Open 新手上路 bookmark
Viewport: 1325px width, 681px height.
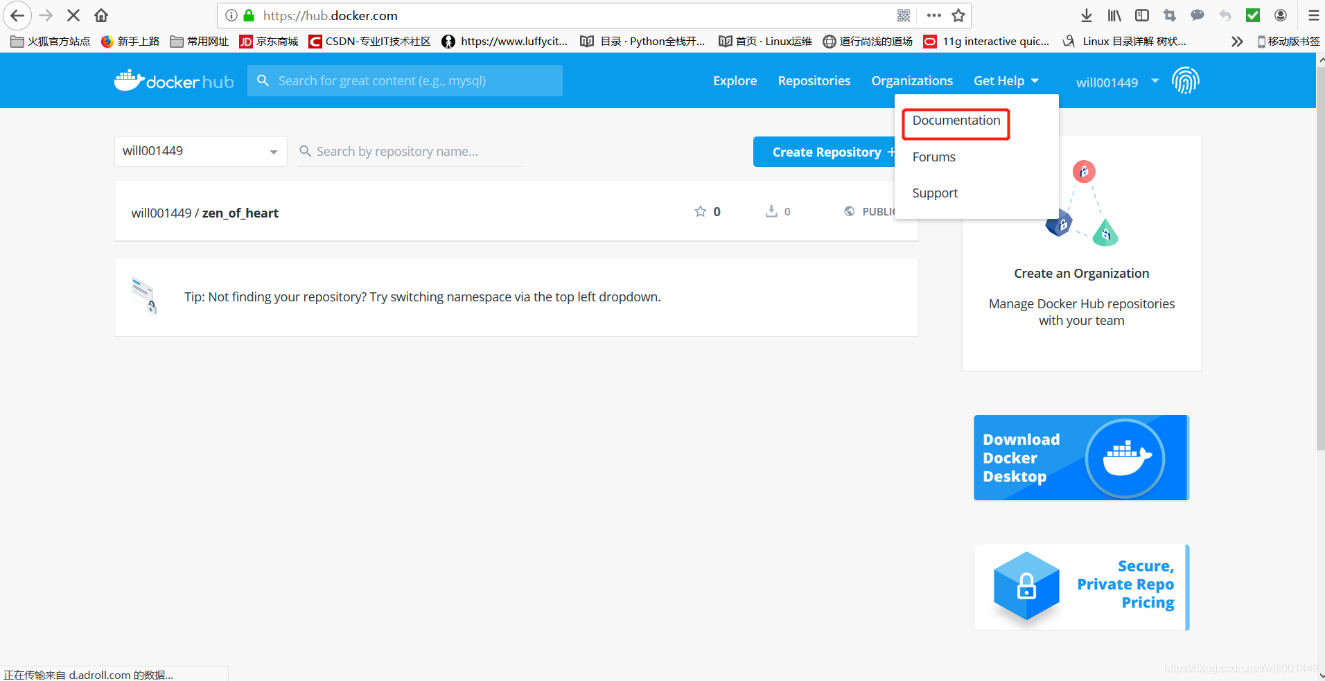(130, 42)
